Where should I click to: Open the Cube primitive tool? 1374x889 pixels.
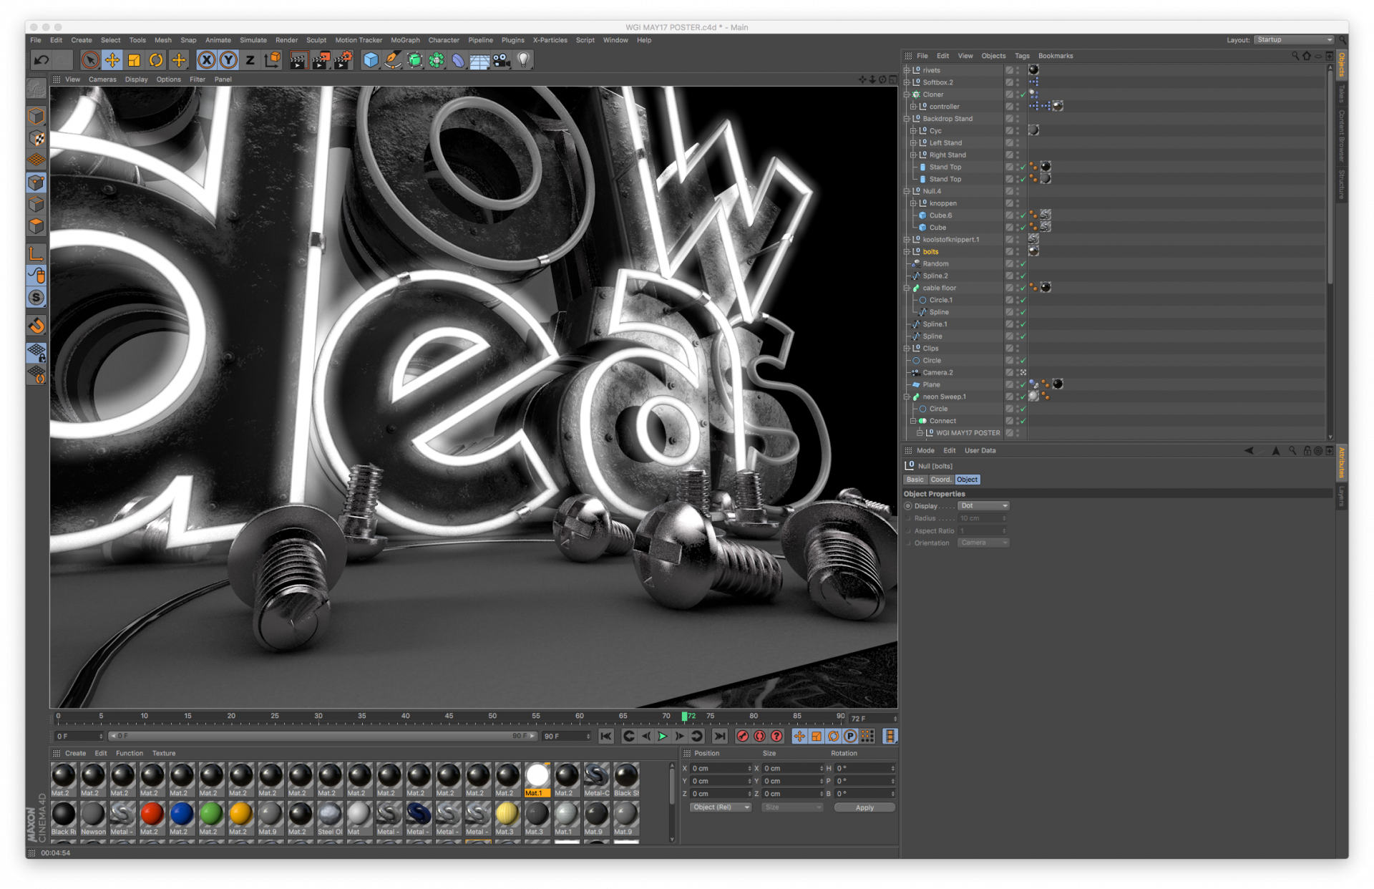370,60
